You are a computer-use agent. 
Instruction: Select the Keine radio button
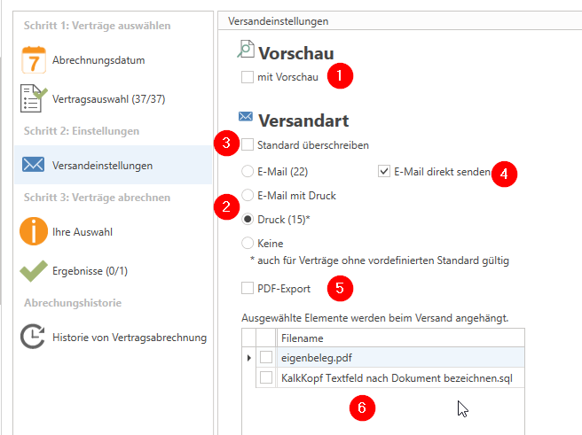click(248, 242)
